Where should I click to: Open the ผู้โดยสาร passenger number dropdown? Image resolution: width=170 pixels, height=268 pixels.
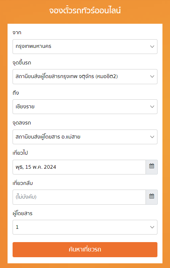[85, 227]
